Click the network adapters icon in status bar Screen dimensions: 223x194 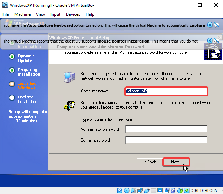140,190
